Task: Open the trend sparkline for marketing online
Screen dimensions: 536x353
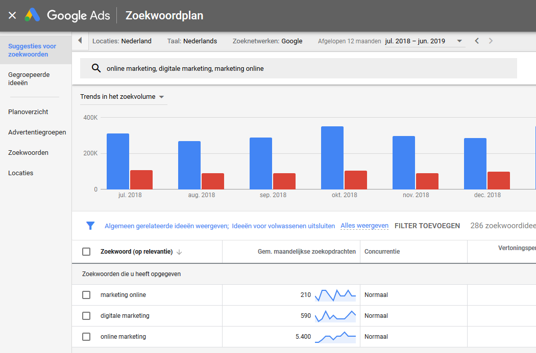Action: coord(335,295)
